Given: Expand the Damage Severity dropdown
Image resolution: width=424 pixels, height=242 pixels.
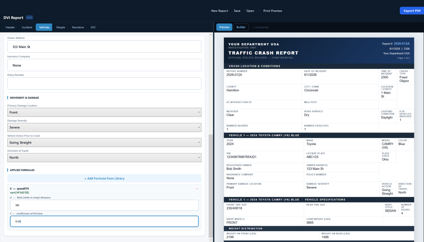Looking at the screenshot, I should tap(104, 128).
